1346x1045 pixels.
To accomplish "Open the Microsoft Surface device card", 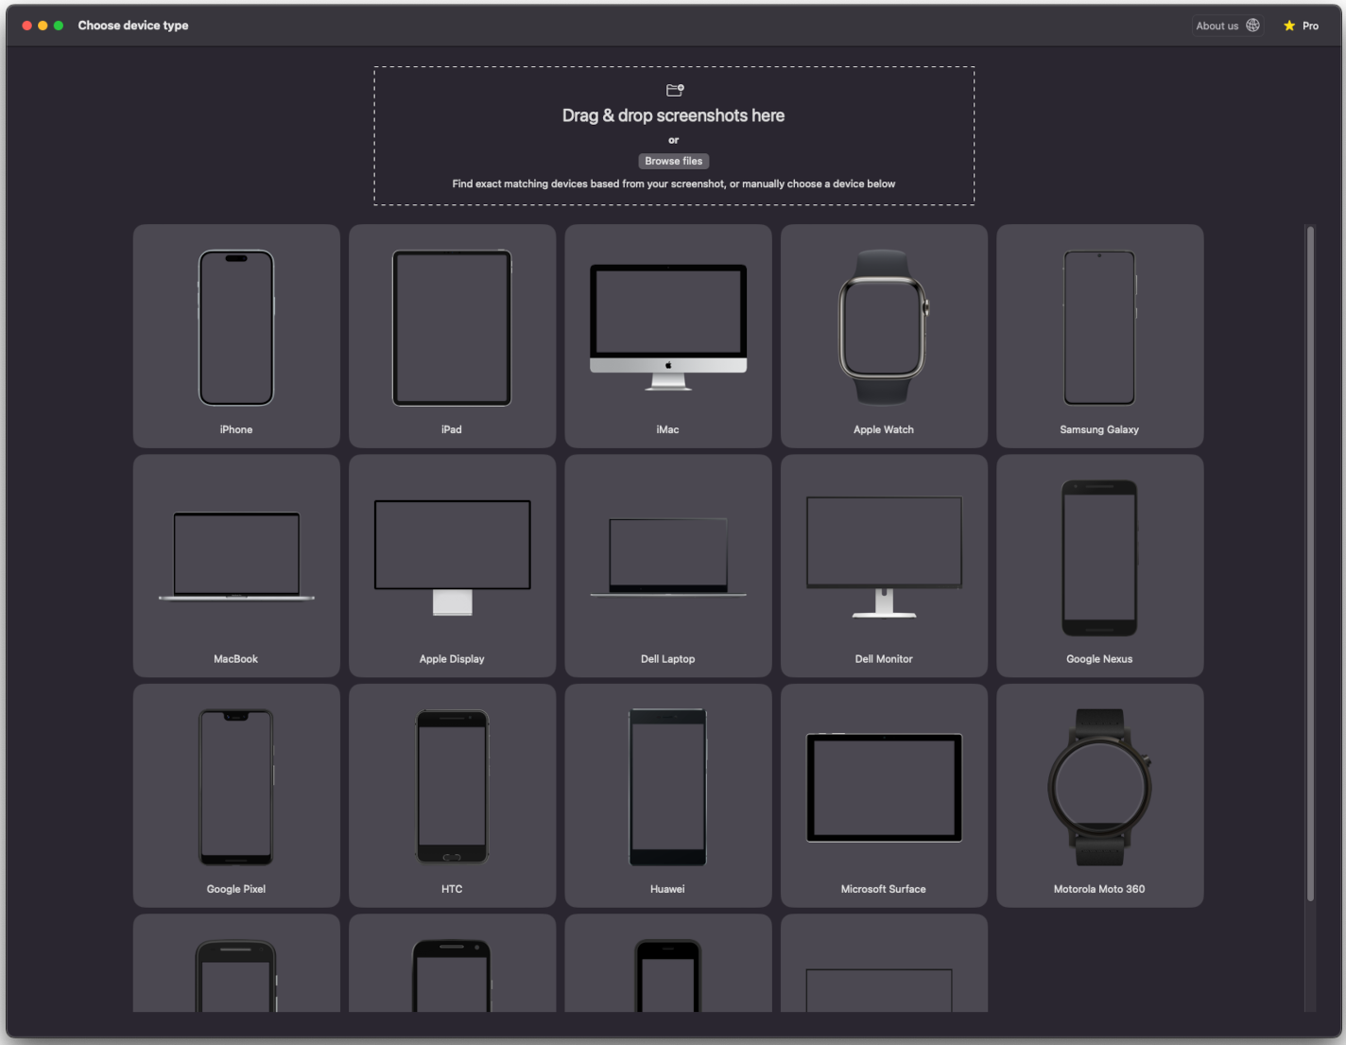I will (884, 795).
